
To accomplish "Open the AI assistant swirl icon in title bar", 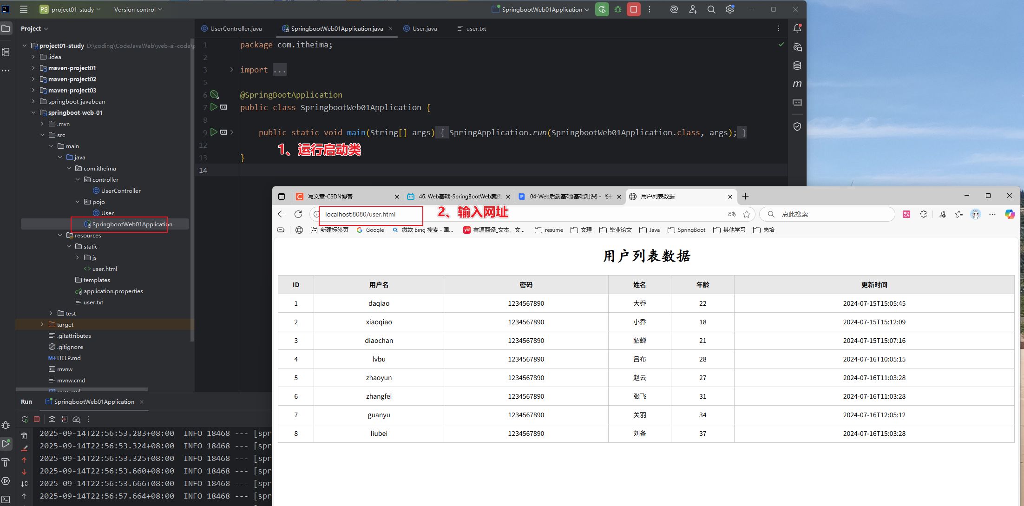I will (x=674, y=9).
